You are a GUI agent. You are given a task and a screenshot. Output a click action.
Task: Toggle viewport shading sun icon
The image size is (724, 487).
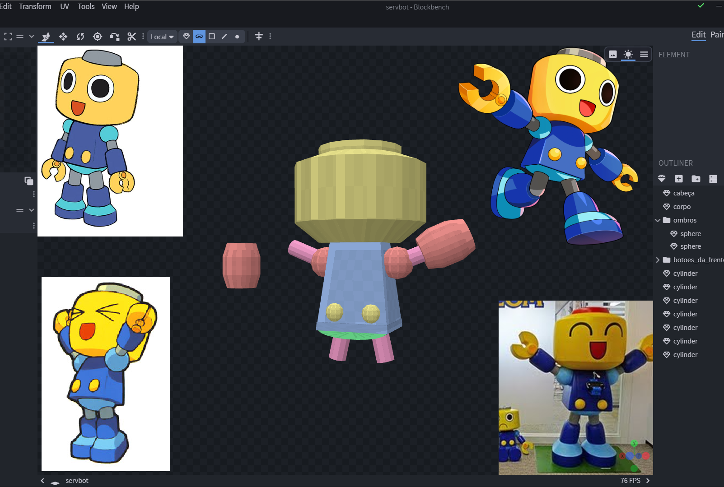(x=628, y=54)
